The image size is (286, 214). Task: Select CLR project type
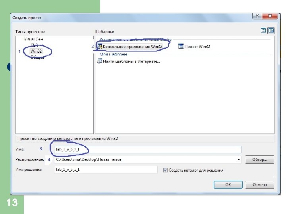coord(34,45)
